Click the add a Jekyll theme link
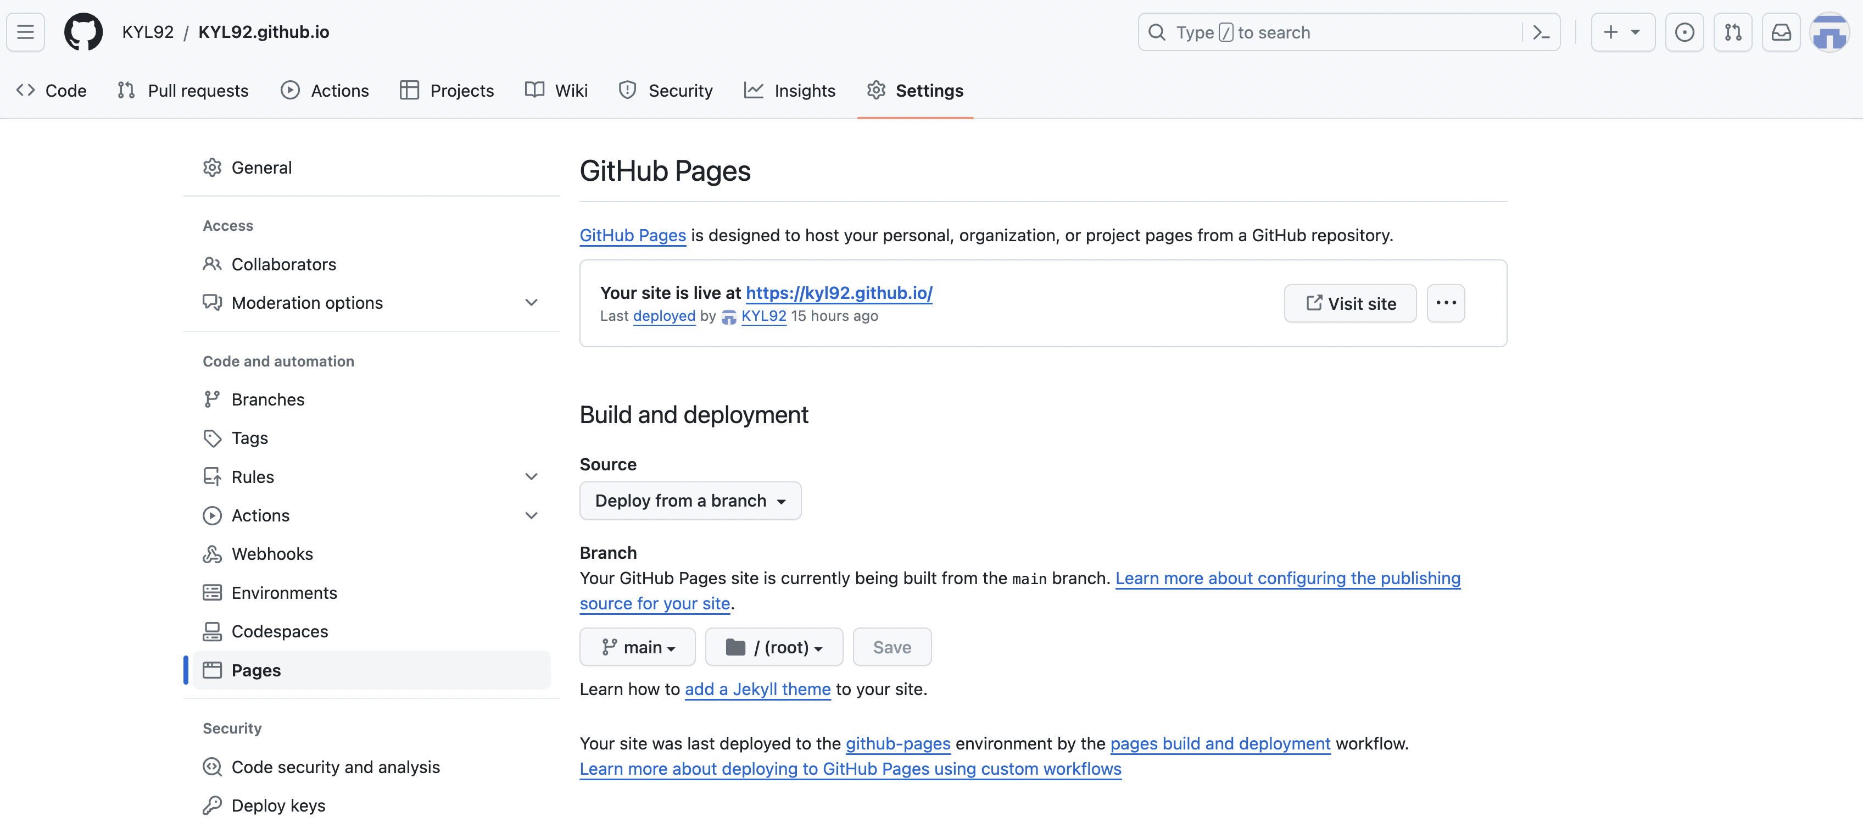1863x822 pixels. 757,689
